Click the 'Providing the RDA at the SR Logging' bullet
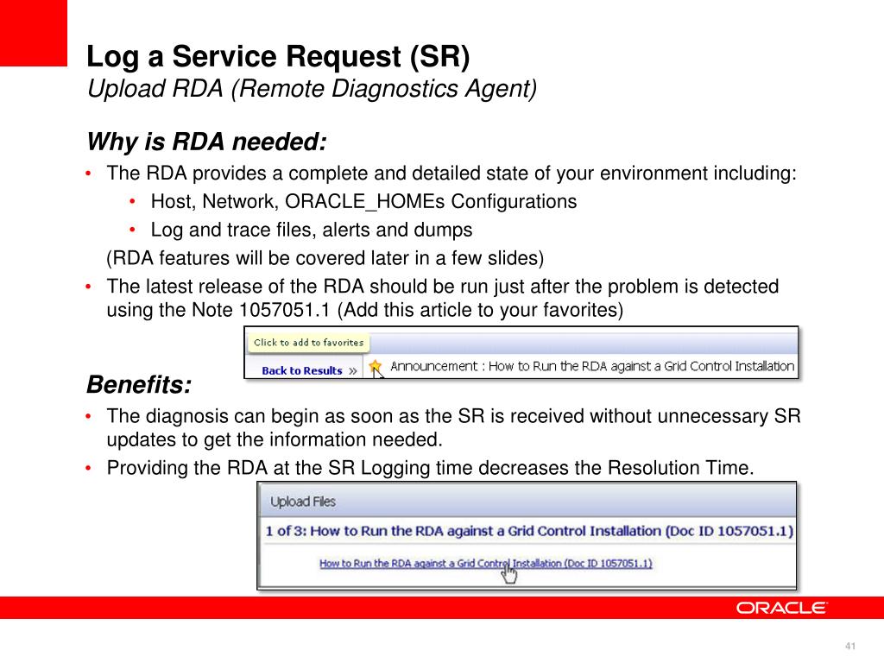The height and width of the screenshot is (663, 884). coord(430,468)
